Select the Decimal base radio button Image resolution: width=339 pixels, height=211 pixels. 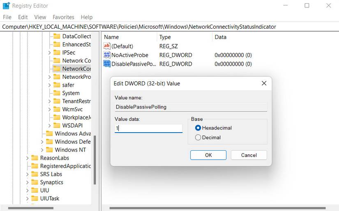(198, 138)
